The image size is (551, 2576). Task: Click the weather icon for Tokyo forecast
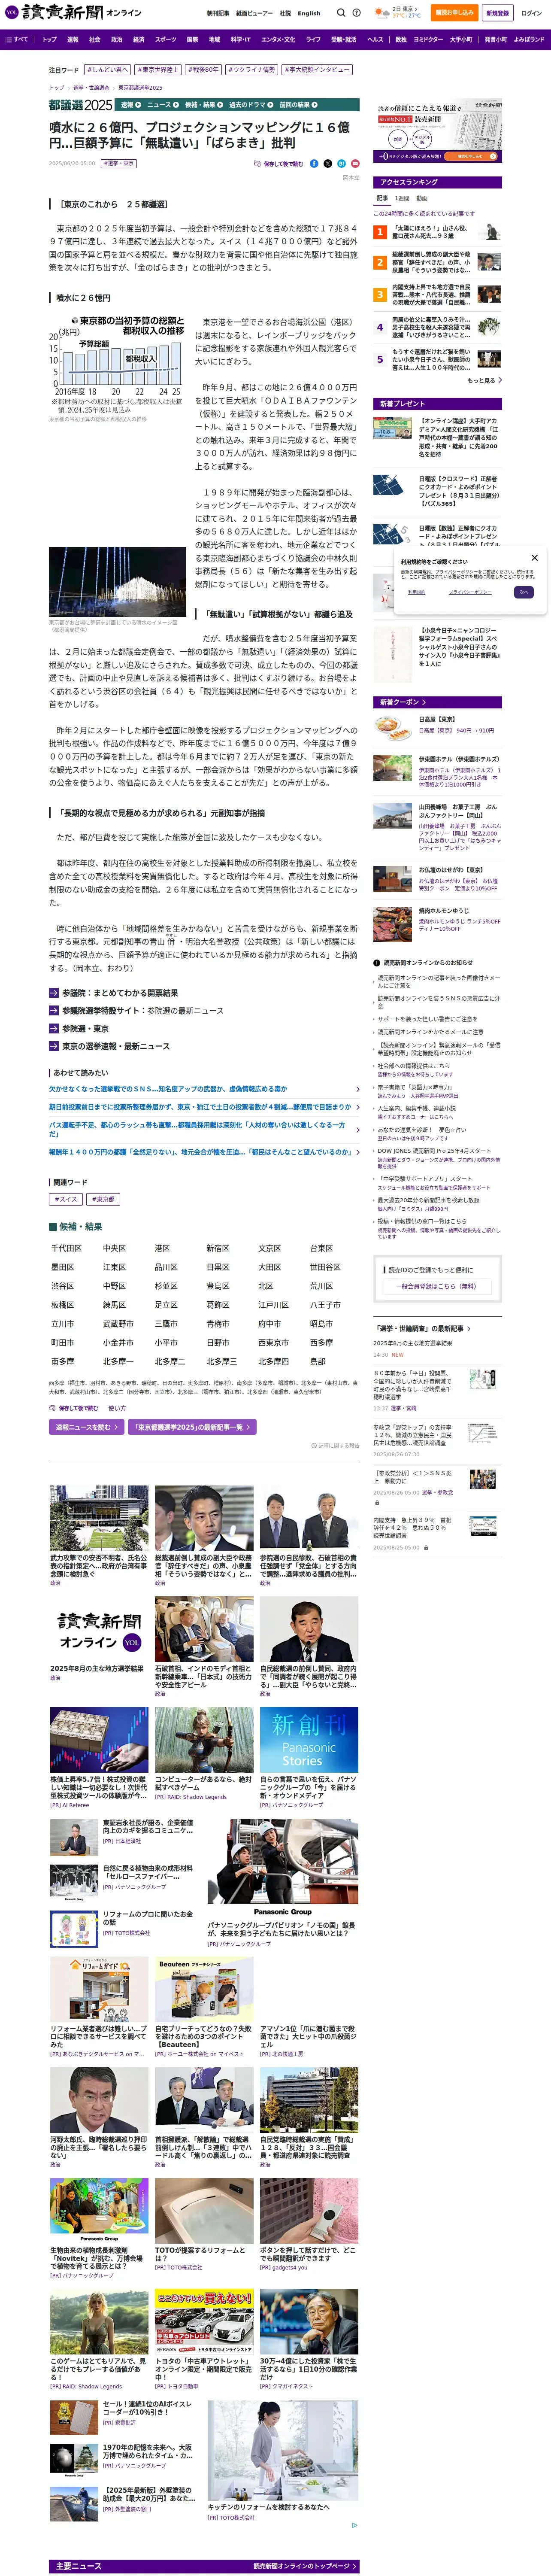point(382,13)
